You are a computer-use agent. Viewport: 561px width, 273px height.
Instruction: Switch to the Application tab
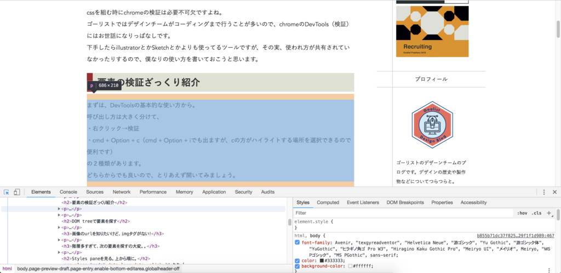tap(214, 192)
